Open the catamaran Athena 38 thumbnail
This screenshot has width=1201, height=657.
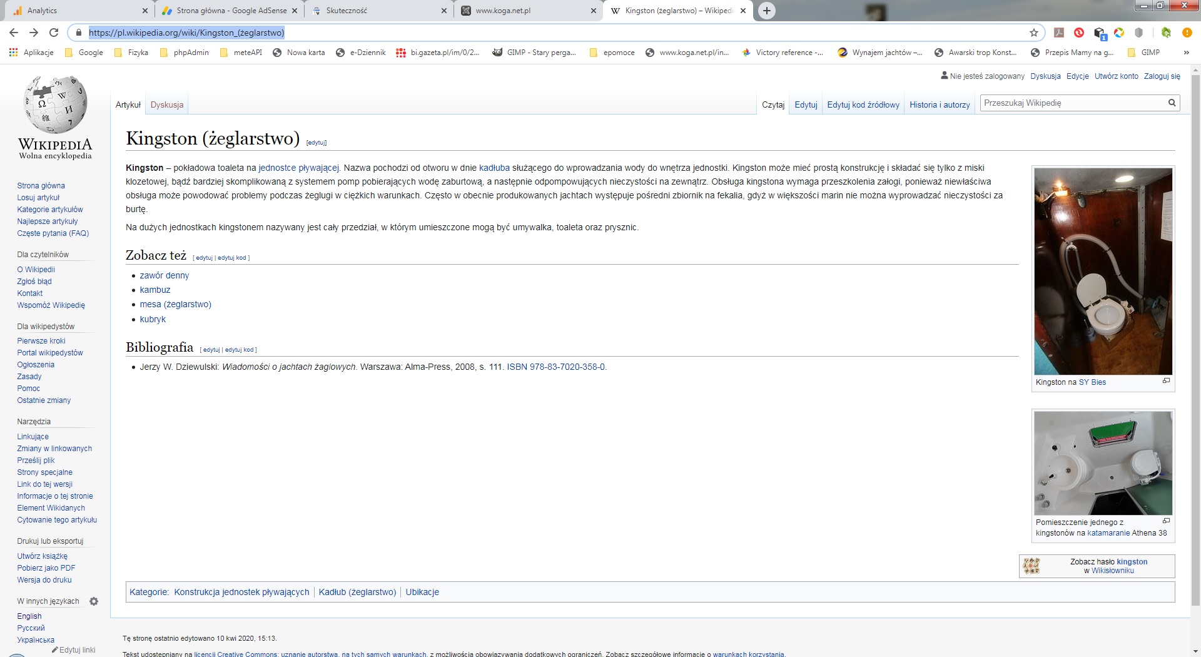tap(1103, 463)
